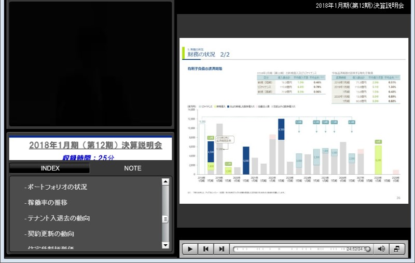Click the header title 2018年1月期(第12期)決算説明会

point(359,6)
